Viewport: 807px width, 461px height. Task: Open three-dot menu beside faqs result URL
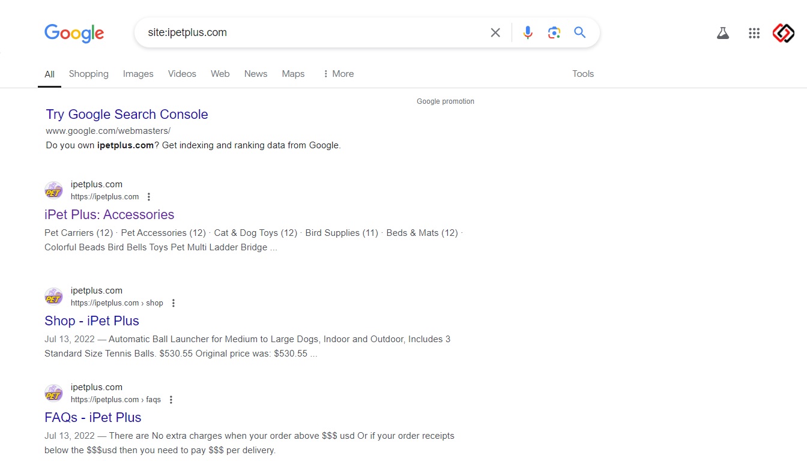[171, 400]
